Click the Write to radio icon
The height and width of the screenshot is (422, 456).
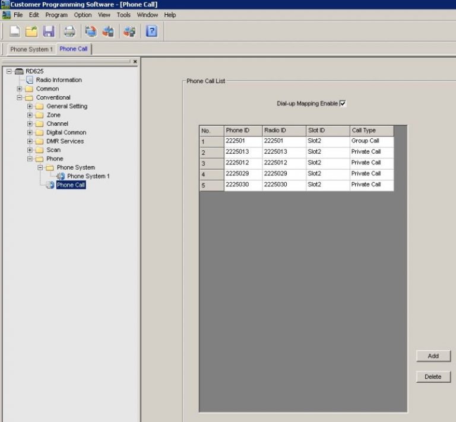(x=108, y=31)
